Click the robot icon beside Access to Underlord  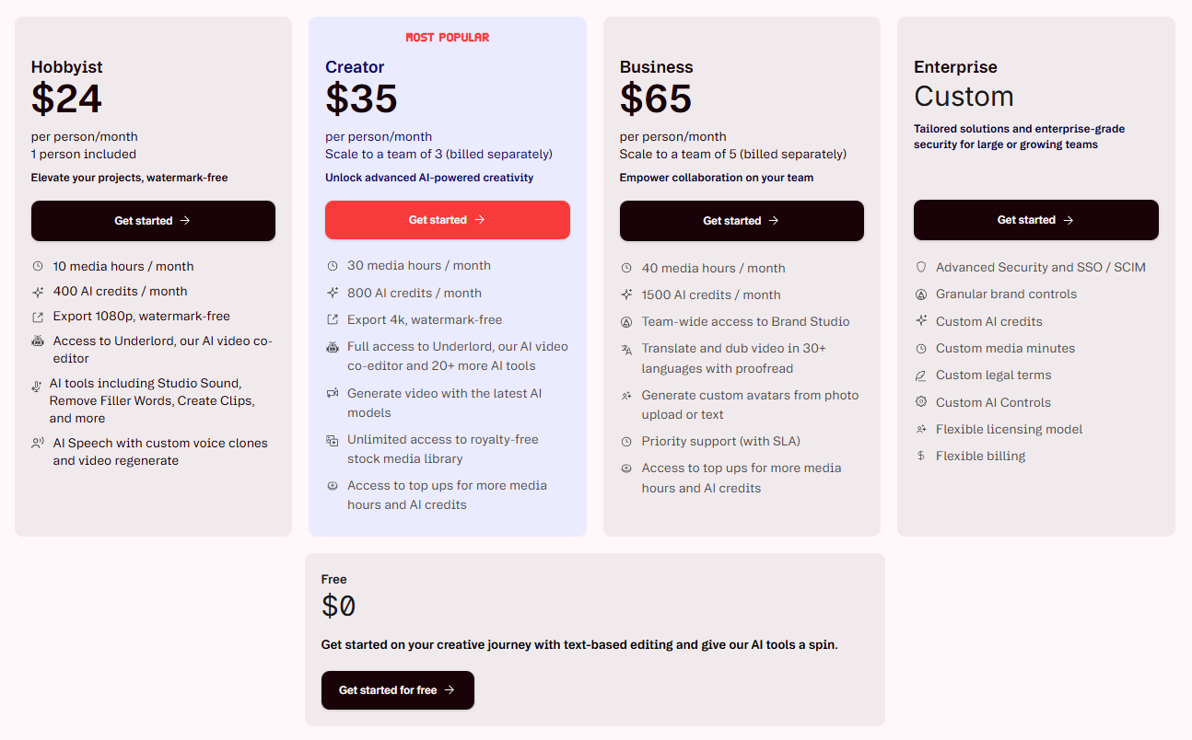pos(38,341)
